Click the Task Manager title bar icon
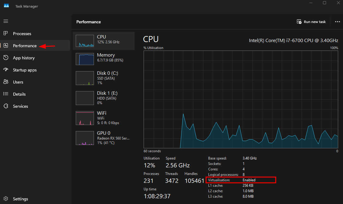 [x=6, y=6]
